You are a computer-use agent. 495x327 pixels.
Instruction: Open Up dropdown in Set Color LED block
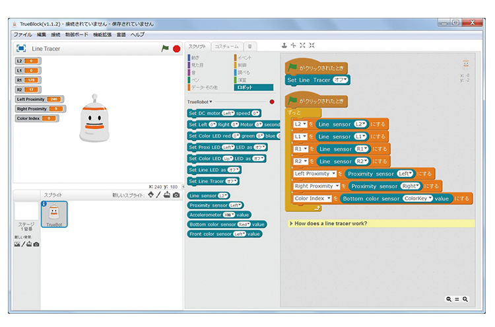[228, 159]
